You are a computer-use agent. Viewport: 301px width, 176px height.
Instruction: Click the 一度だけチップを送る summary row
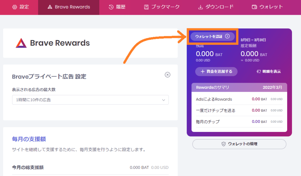tap(239, 110)
